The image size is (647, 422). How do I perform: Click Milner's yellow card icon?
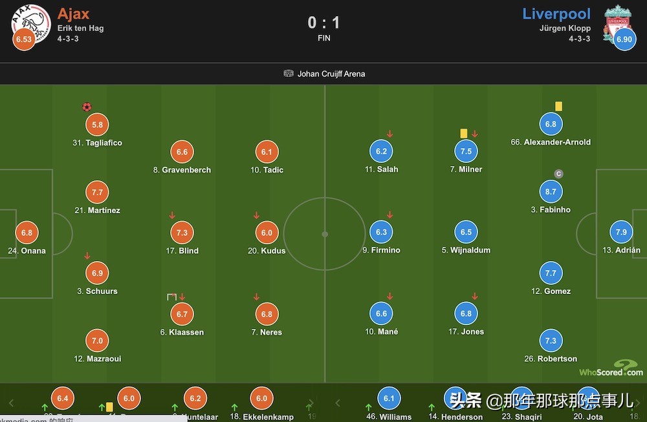tap(464, 133)
